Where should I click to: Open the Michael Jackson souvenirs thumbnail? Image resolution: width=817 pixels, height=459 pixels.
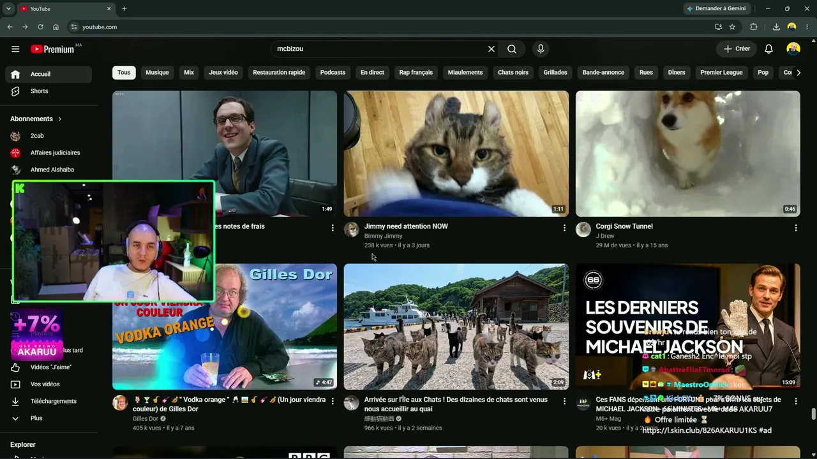687,326
